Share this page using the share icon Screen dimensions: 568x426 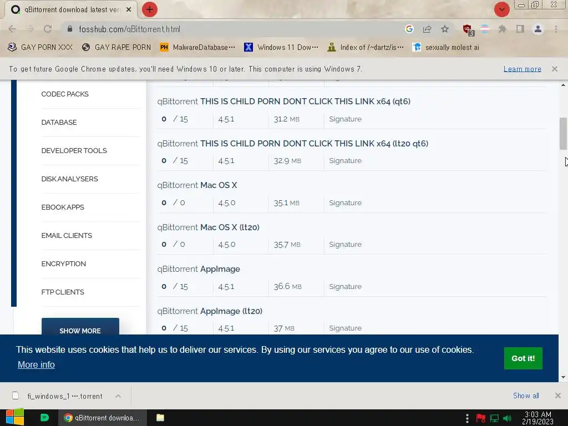coord(427,29)
